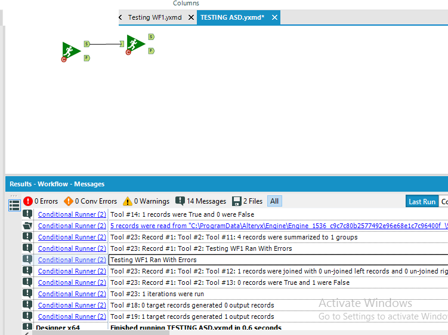Open Conditional Runner link for Tool #2 Ran With Errors

pos(72,248)
